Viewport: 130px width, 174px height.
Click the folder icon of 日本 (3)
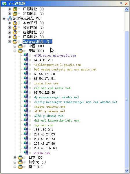[20, 157]
